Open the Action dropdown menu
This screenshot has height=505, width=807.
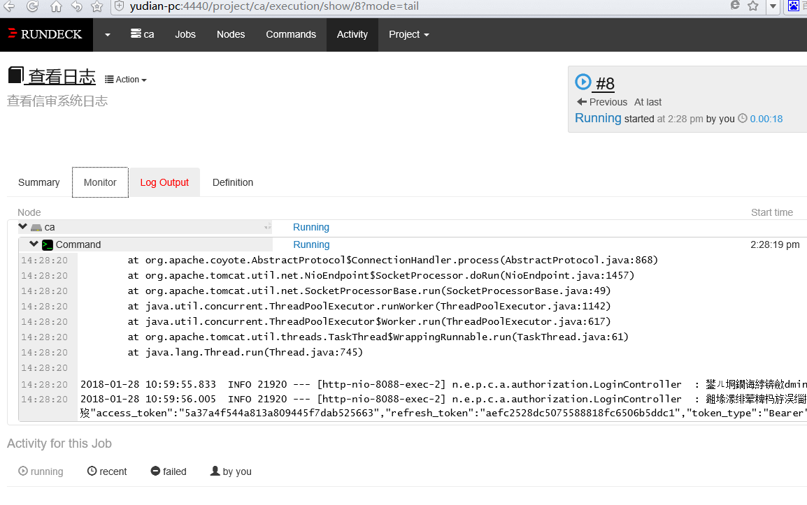[x=126, y=80]
